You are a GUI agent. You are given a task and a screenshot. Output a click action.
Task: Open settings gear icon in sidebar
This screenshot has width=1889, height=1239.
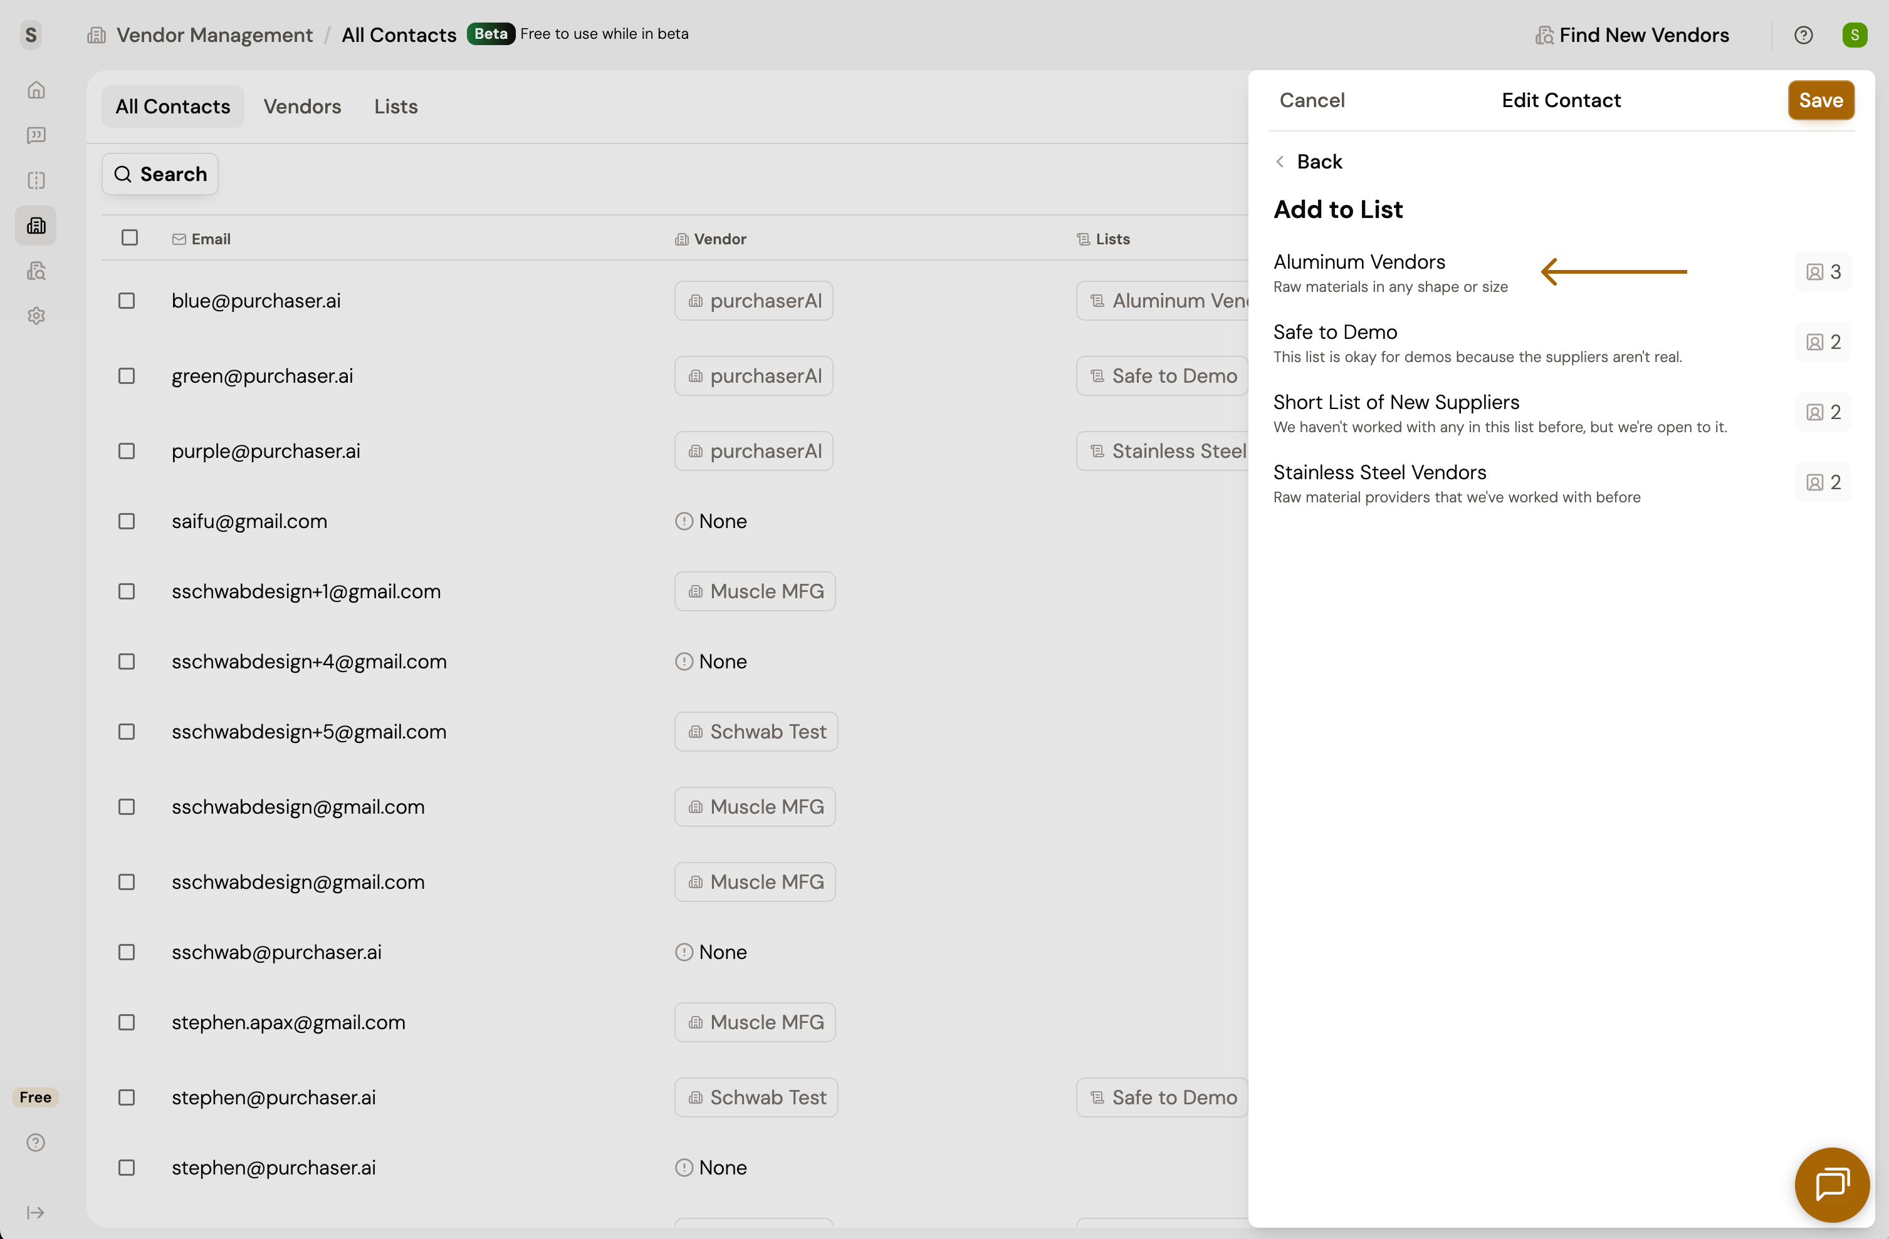point(36,316)
